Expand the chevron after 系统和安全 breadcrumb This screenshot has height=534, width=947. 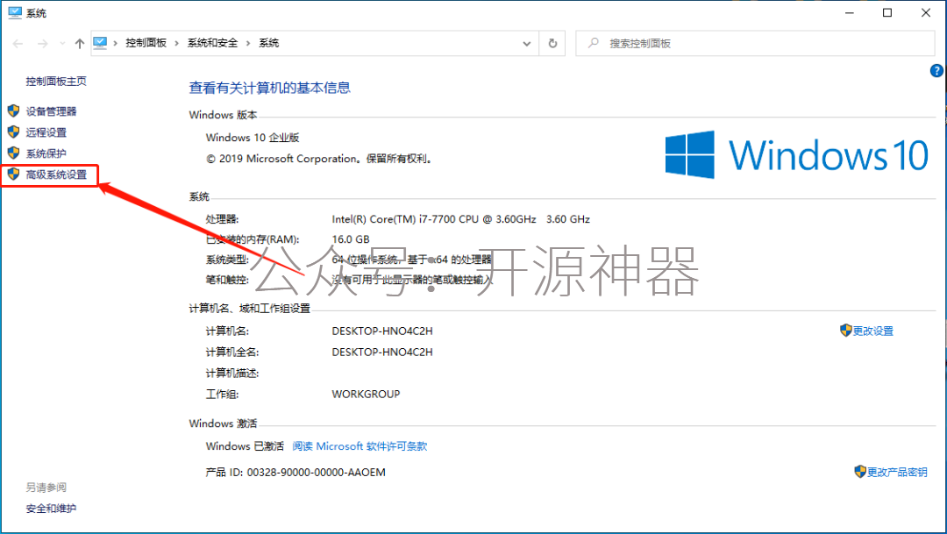click(x=248, y=44)
